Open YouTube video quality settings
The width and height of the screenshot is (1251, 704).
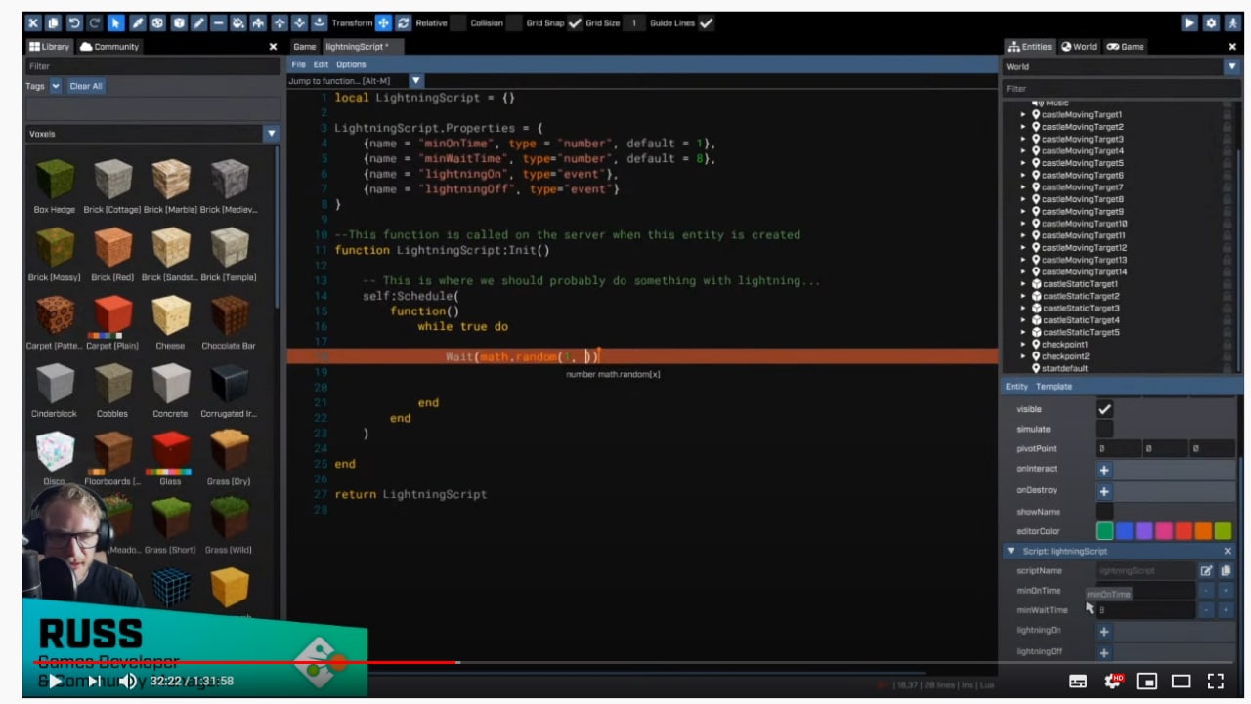[x=1112, y=681]
